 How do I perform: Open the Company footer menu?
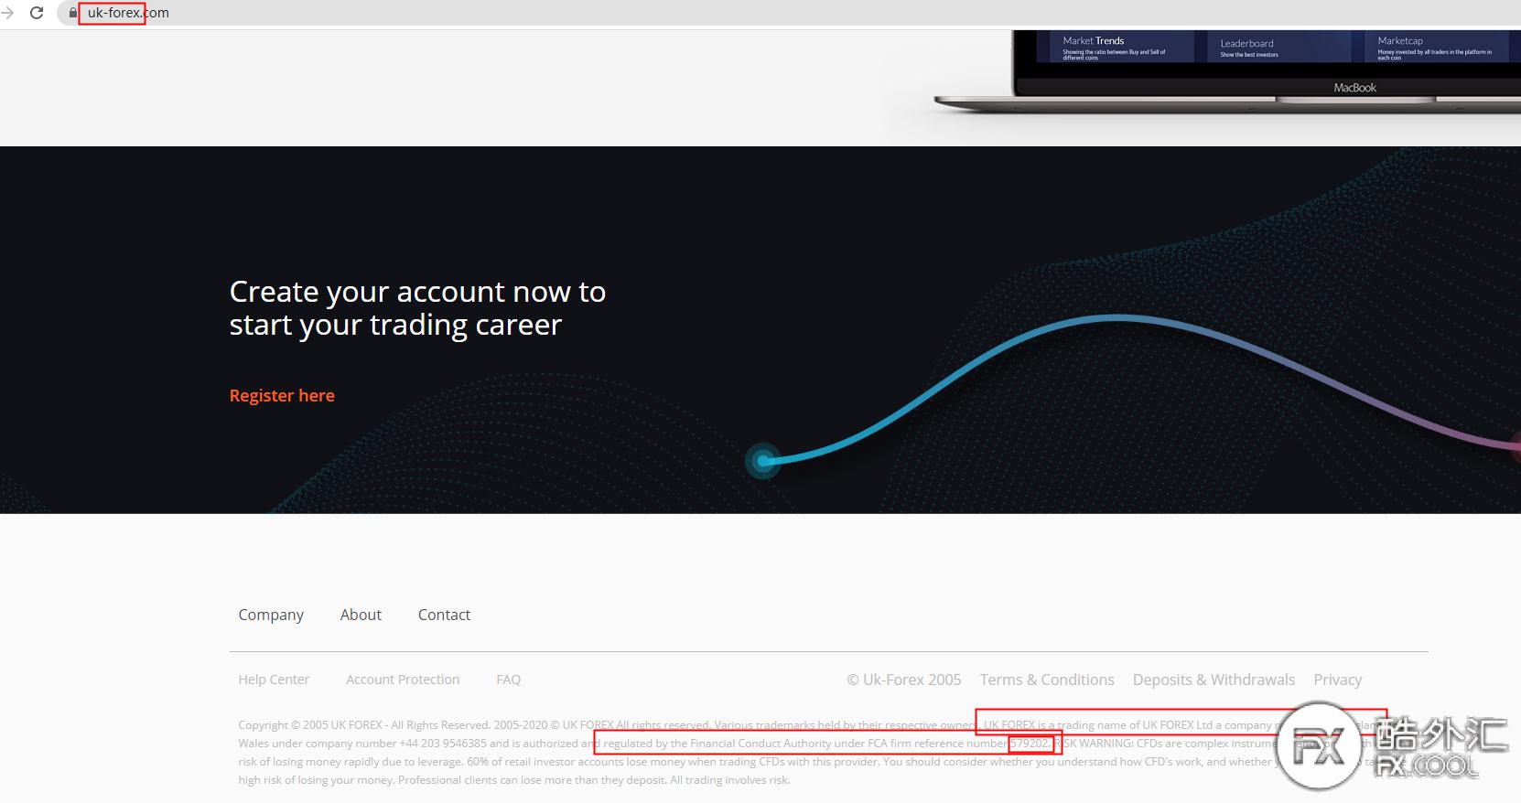click(271, 615)
